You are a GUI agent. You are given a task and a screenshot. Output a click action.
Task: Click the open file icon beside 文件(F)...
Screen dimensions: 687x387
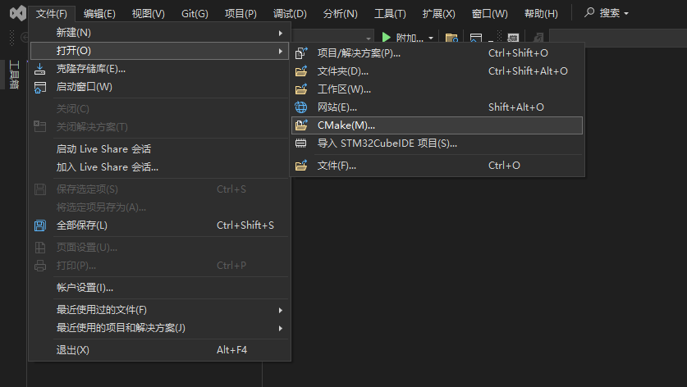(301, 166)
